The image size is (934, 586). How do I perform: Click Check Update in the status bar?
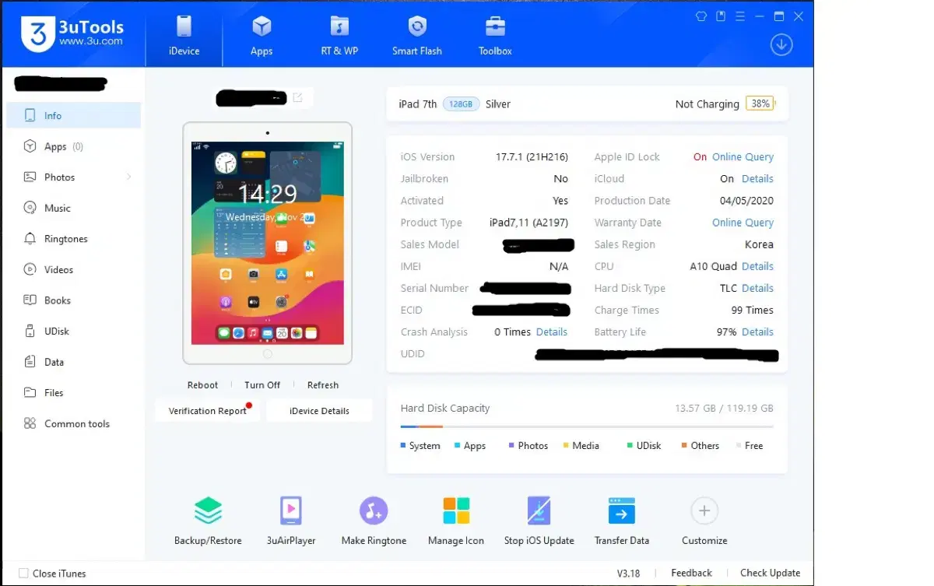(770, 574)
